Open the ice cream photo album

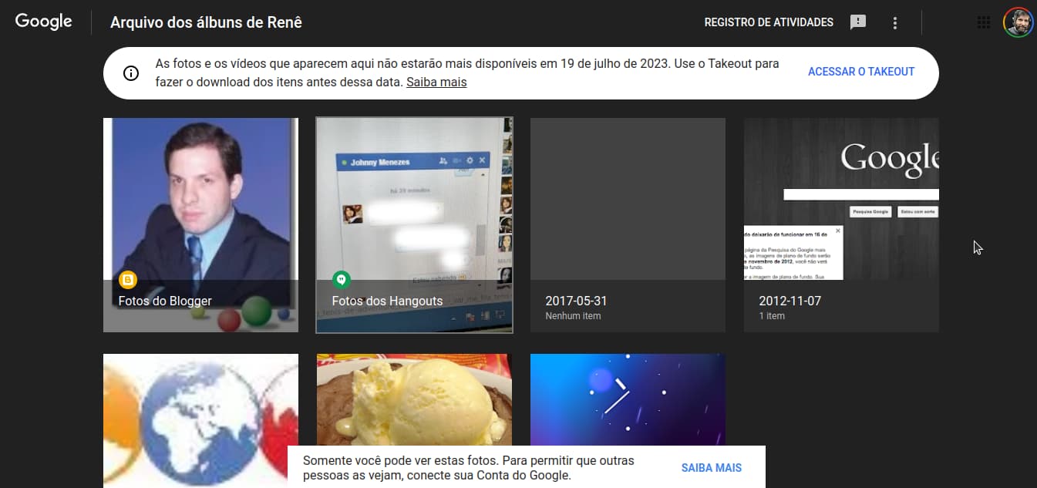click(414, 397)
